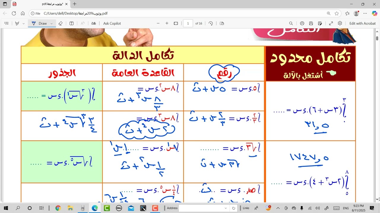Screen dimensions: 380x213
Task: Open File Explorer from taskbar
Action: [70, 208]
